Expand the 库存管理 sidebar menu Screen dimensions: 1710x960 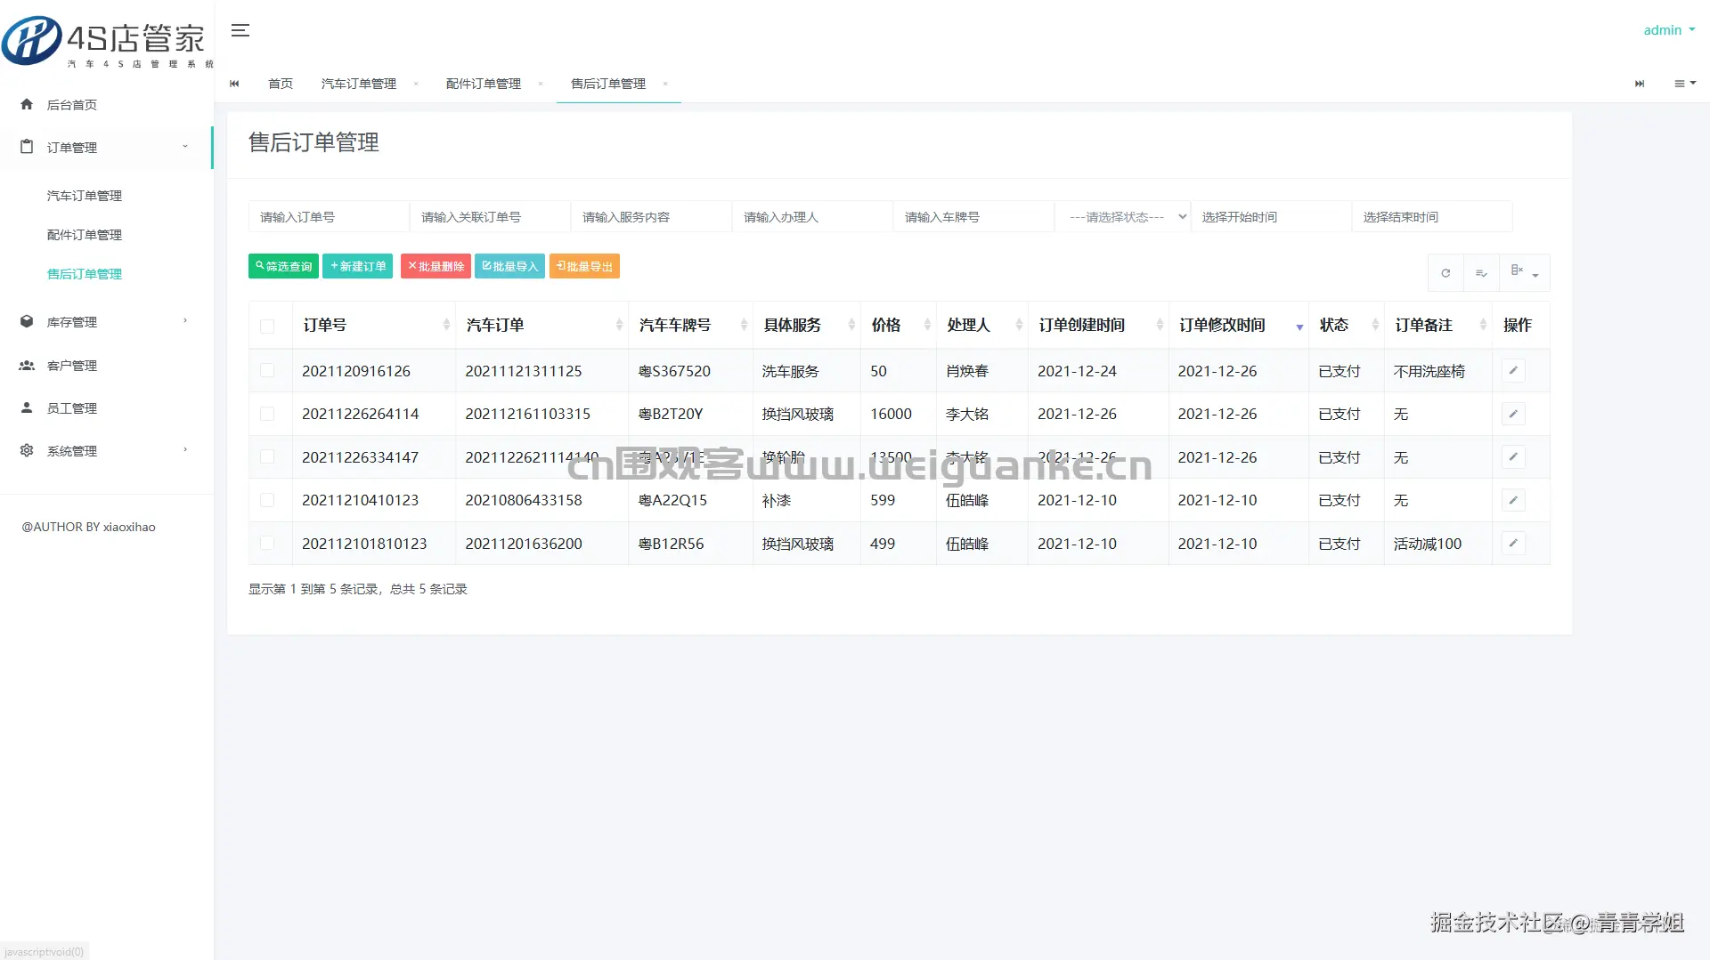click(x=107, y=321)
